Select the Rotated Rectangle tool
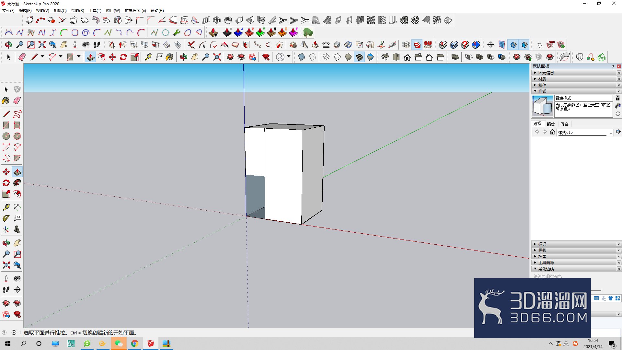 pos(17,125)
